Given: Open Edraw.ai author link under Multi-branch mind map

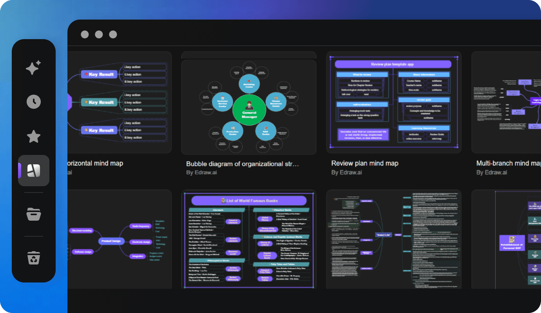Looking at the screenshot, I should [492, 172].
